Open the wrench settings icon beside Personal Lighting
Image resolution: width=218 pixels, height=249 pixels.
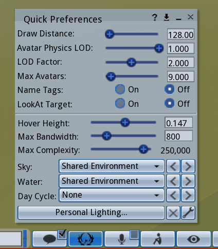coord(188,213)
